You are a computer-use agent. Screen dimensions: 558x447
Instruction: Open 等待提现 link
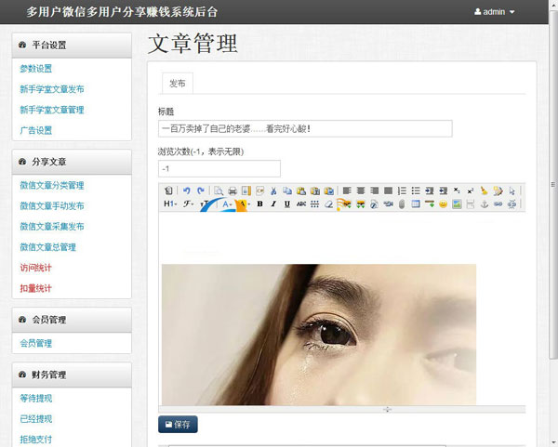pos(36,399)
